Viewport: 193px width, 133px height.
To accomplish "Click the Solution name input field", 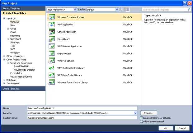I will [x=82, y=118].
